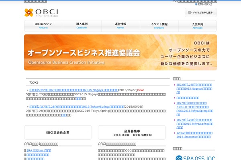Go to 導入事例 CaseStudy section
241x160 pixels.
(x=82, y=26)
